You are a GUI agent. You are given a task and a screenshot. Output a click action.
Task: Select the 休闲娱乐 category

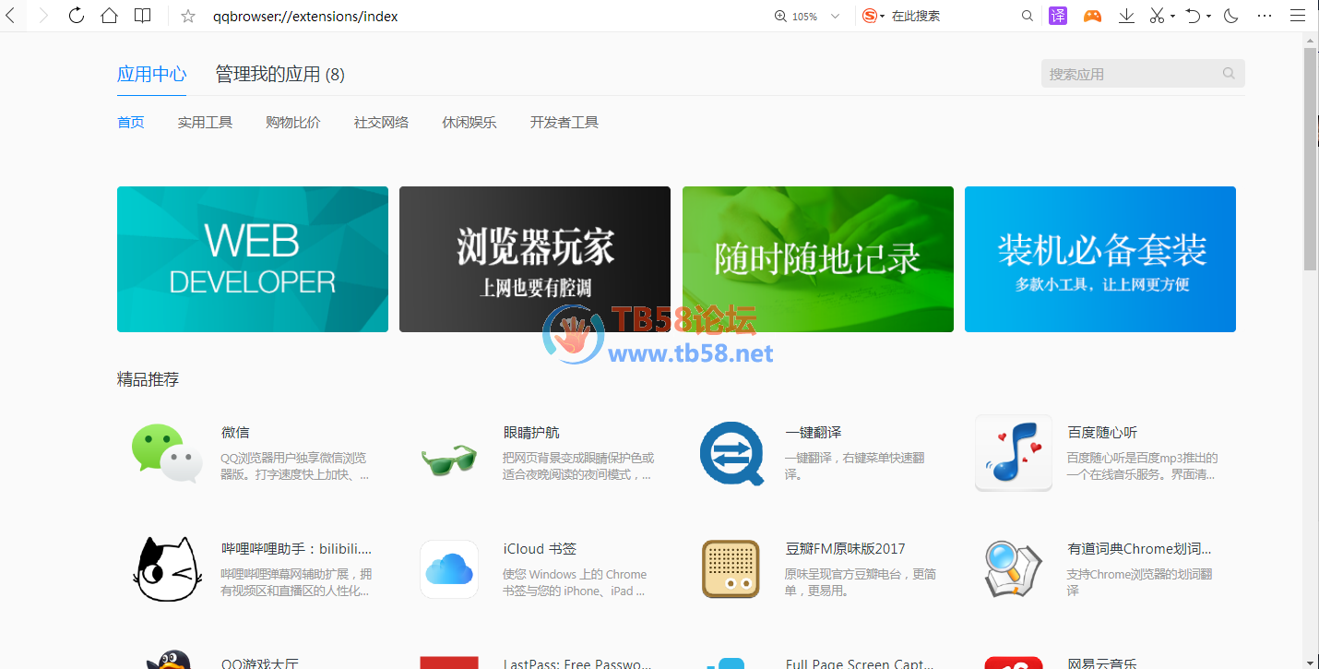[x=469, y=122]
